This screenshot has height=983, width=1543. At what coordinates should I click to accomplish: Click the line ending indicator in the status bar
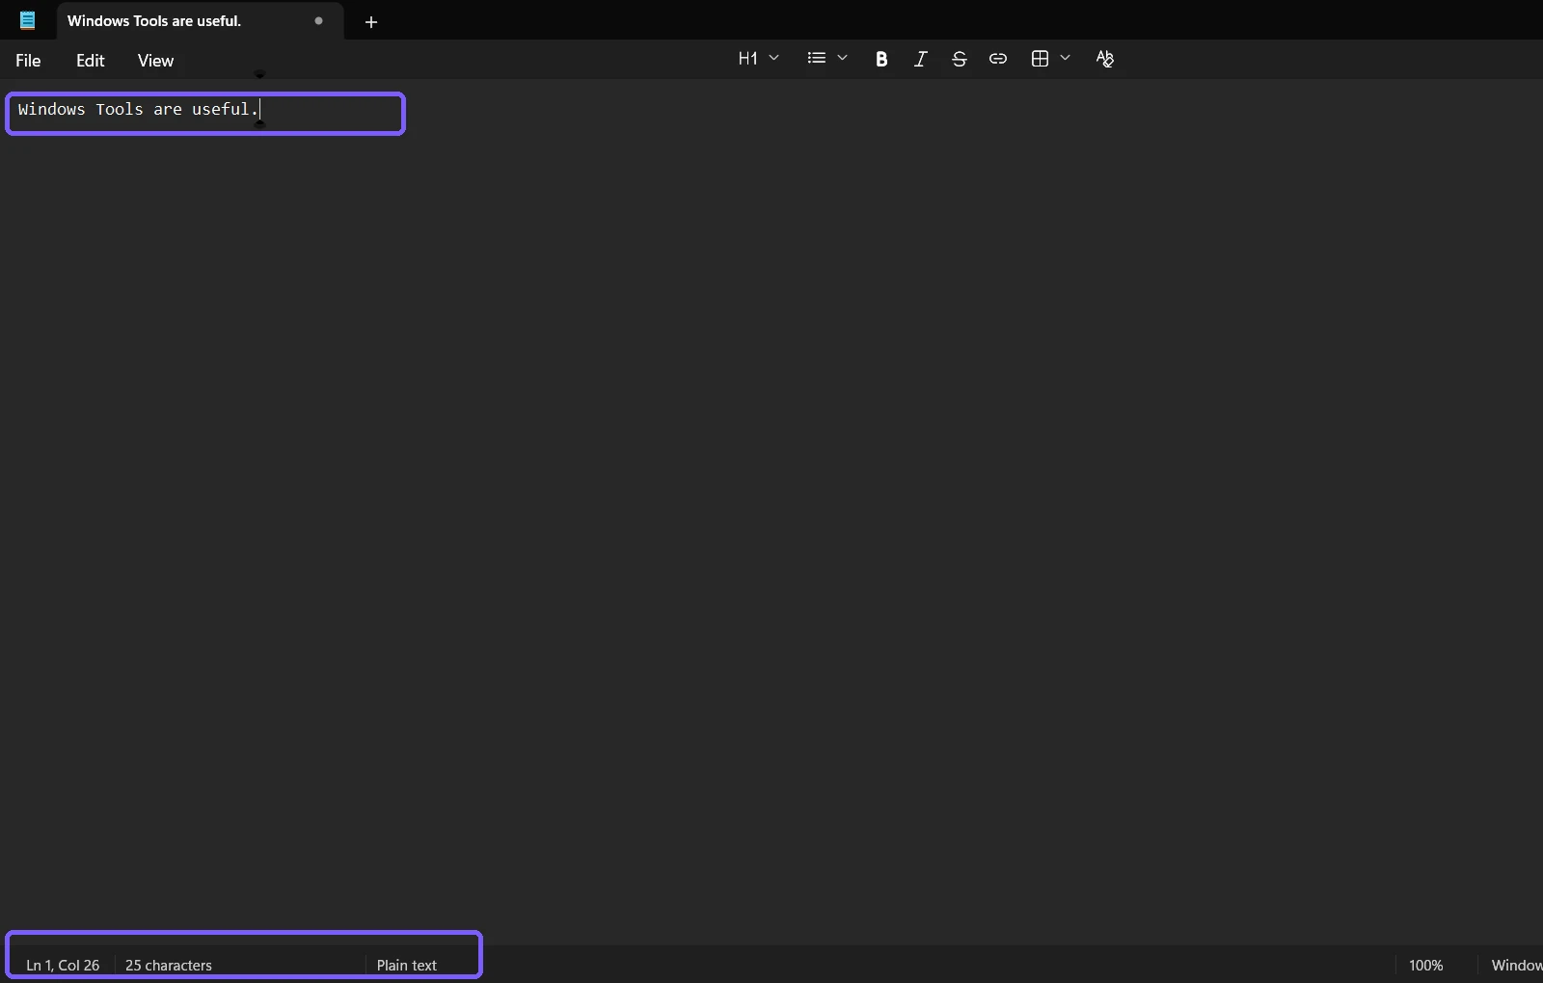(1515, 965)
